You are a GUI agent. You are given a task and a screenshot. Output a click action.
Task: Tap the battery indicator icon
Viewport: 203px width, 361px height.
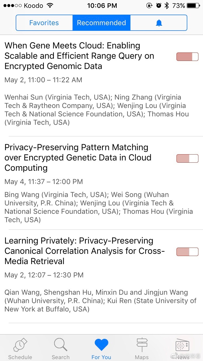point(193,6)
